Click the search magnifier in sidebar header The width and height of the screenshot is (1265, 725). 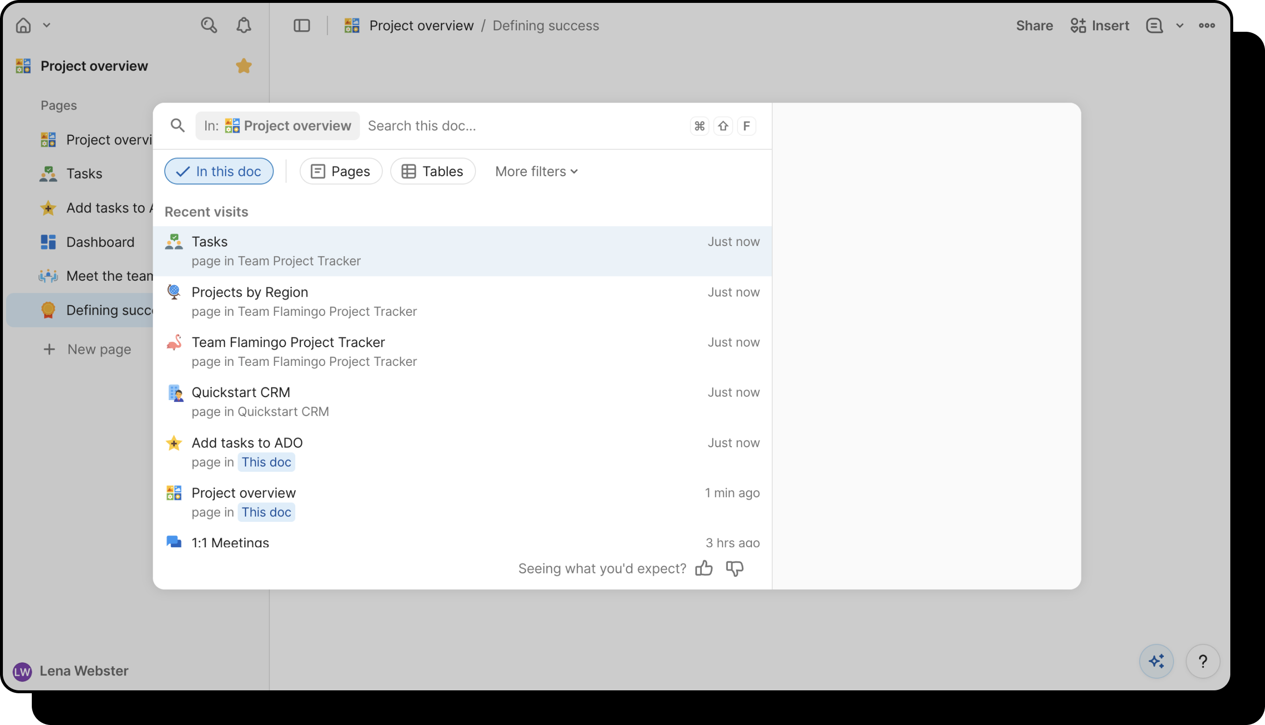[x=209, y=26]
